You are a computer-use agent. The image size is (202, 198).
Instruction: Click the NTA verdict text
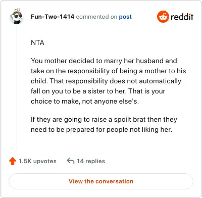pos(37,42)
